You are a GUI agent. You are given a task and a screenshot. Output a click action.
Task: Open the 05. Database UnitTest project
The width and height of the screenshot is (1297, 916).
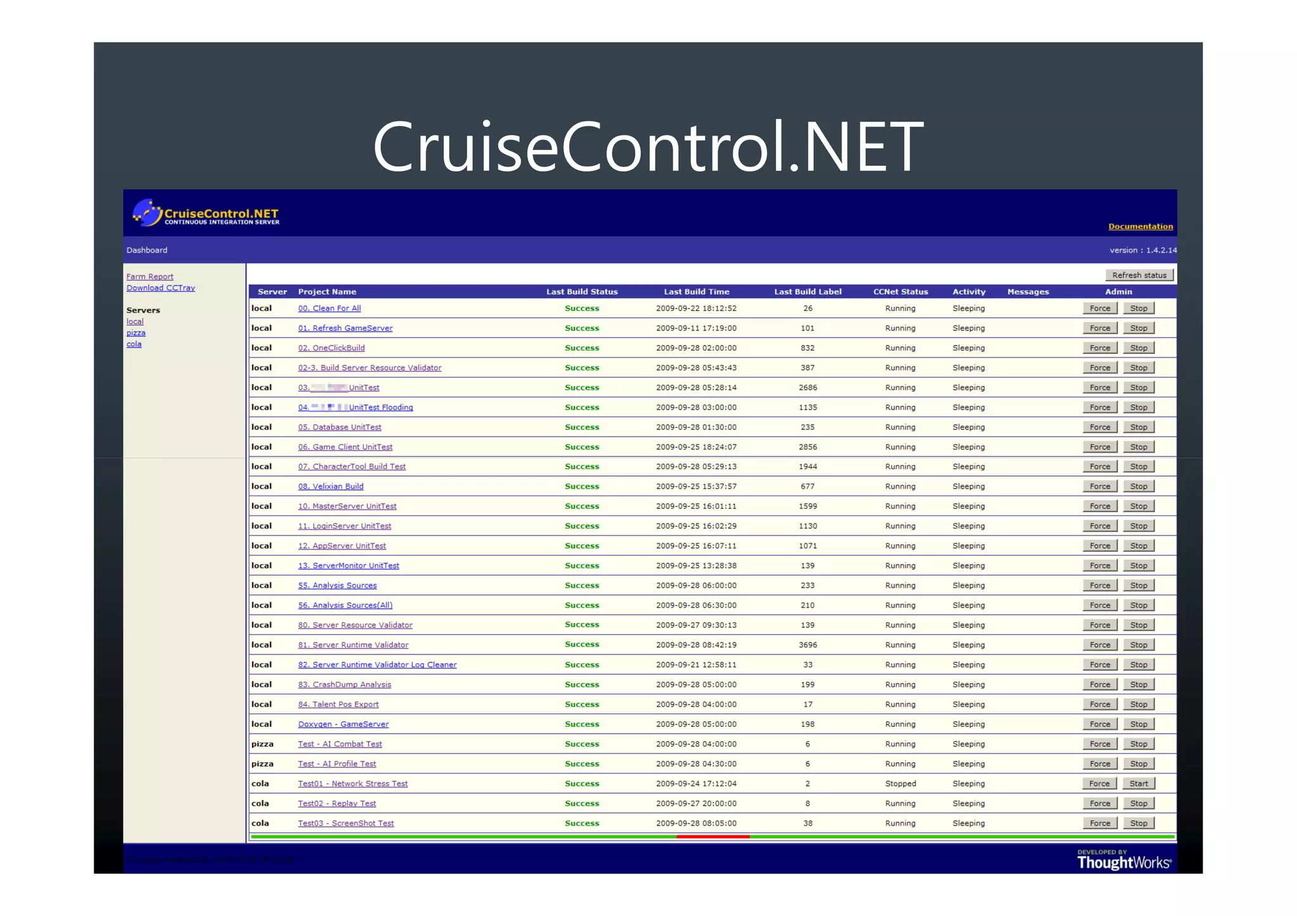click(x=339, y=427)
